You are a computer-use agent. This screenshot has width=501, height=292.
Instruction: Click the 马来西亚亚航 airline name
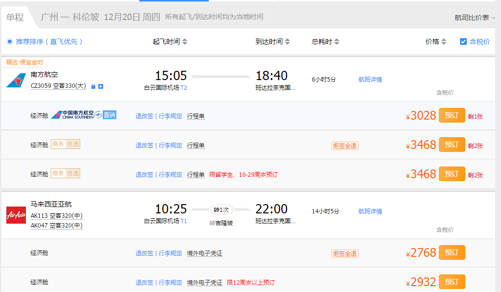pos(51,204)
